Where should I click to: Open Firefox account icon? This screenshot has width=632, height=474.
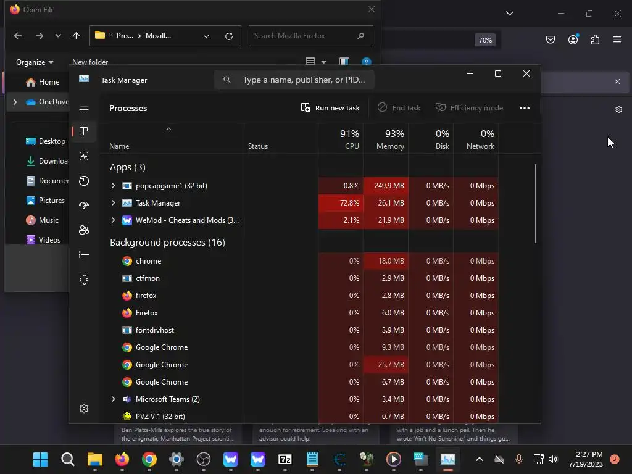click(x=573, y=39)
